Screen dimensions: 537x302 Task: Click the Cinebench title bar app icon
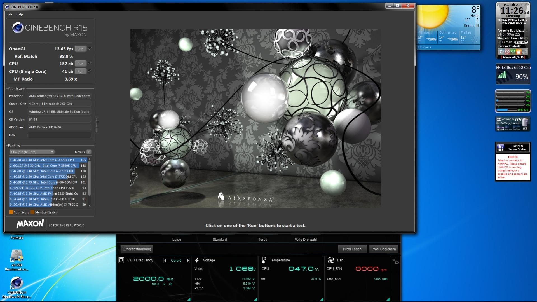pyautogui.click(x=7, y=7)
